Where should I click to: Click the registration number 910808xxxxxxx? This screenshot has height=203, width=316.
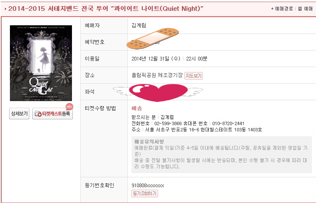pyautogui.click(x=148, y=186)
